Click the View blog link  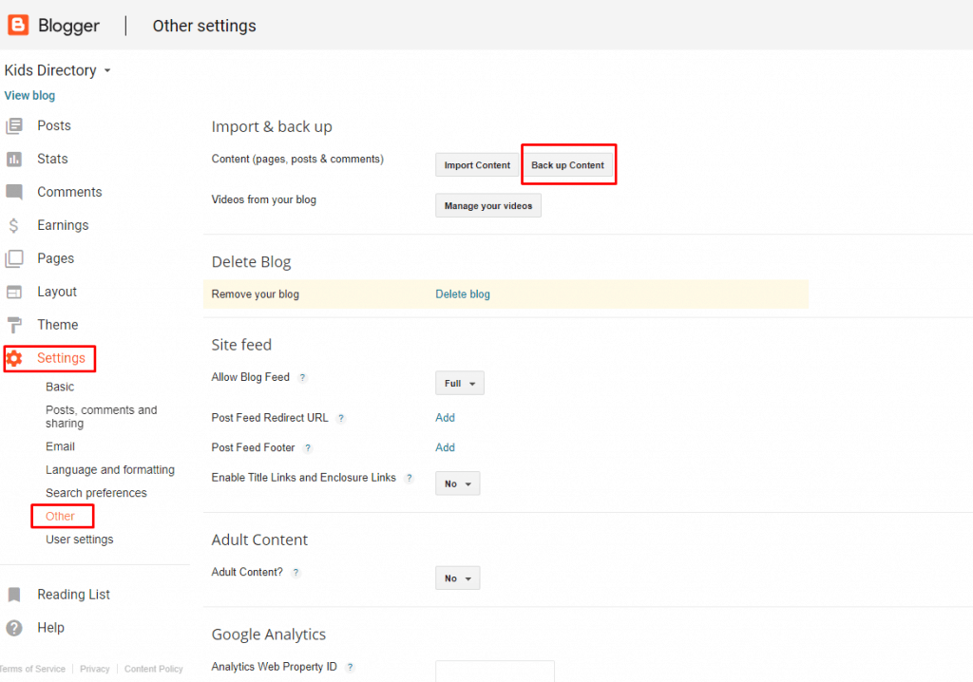[29, 96]
